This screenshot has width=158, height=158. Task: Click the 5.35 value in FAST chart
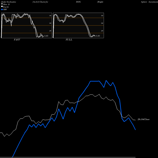(x=46, y=36)
